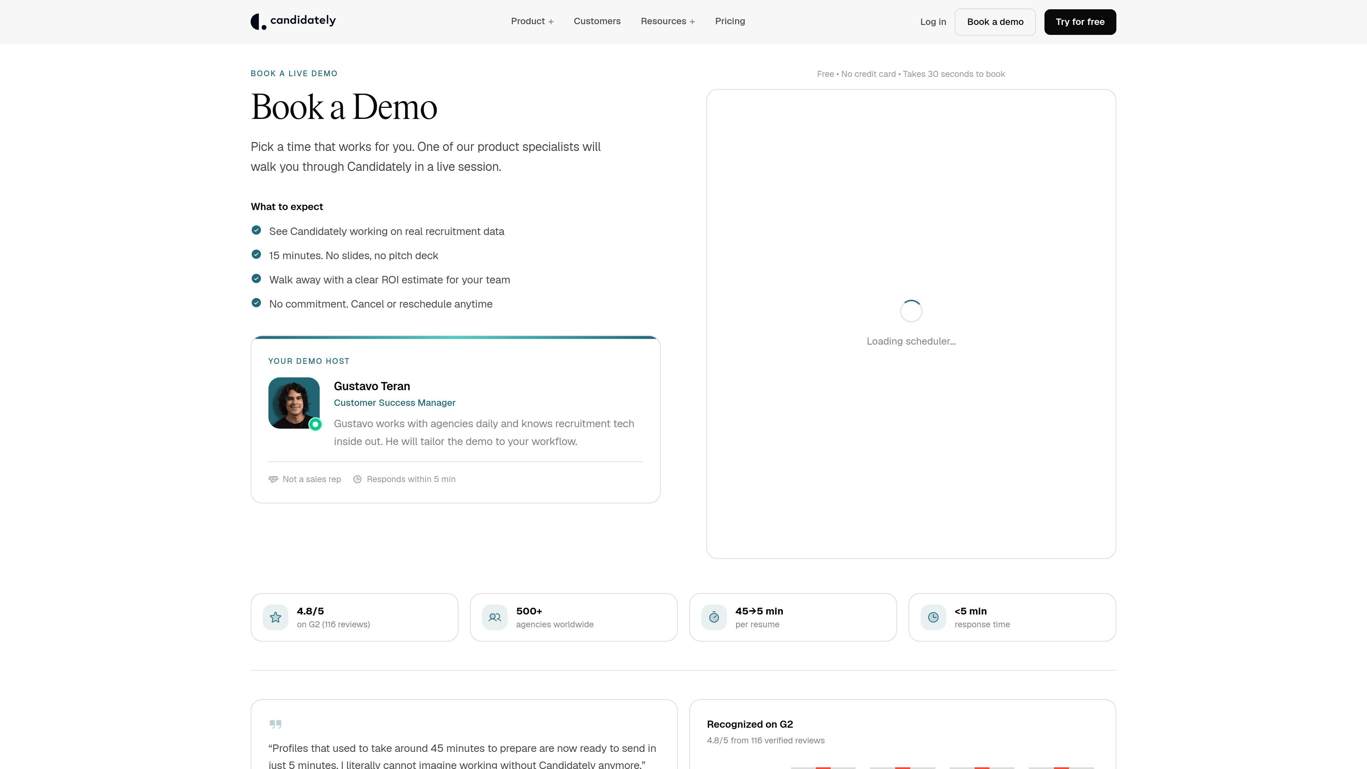This screenshot has height=769, width=1367.
Task: Click the Free • No credit card note
Action: 911,74
